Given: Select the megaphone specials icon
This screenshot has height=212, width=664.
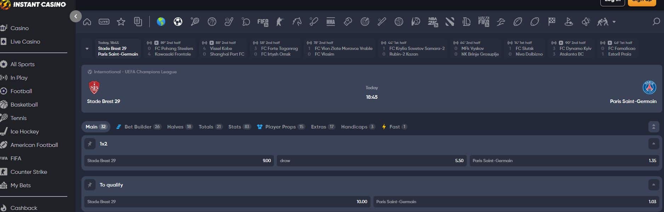Looking at the screenshot, I should click(x=586, y=22).
